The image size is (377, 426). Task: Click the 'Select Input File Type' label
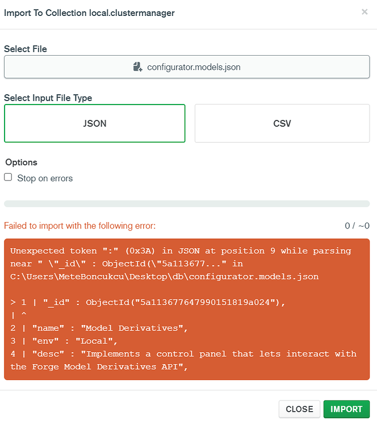(48, 98)
